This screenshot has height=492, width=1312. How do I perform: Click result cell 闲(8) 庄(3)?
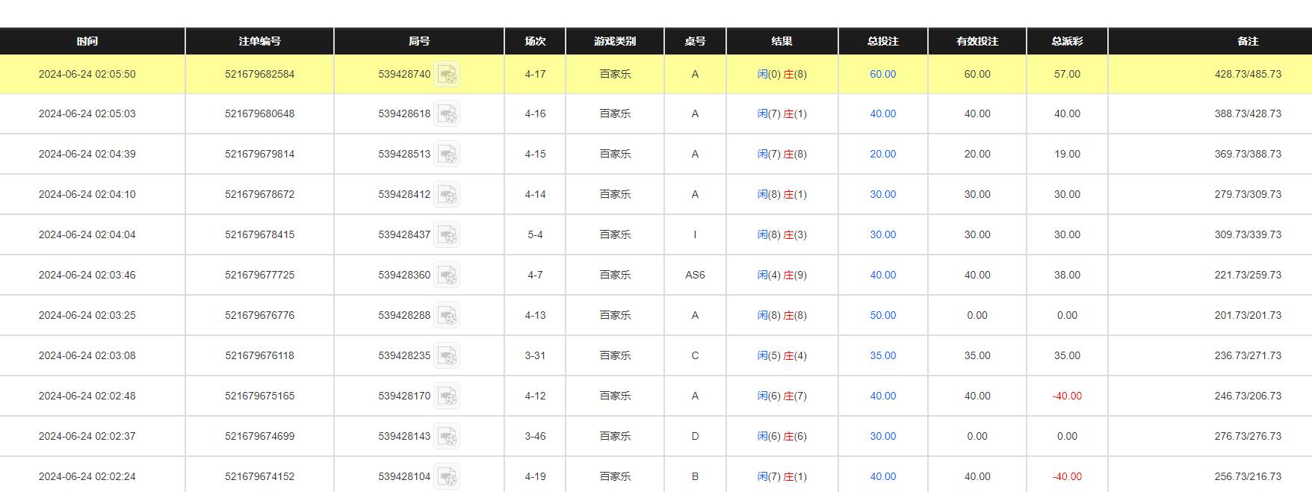click(782, 235)
